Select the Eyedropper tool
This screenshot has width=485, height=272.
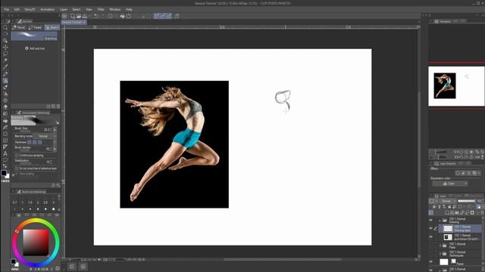[5, 67]
